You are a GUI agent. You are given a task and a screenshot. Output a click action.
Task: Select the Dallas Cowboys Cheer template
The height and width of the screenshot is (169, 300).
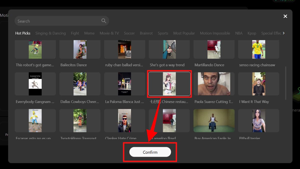(x=80, y=84)
